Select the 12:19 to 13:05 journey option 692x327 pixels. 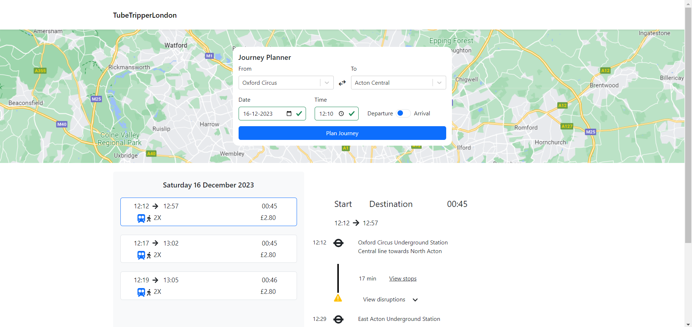click(208, 286)
